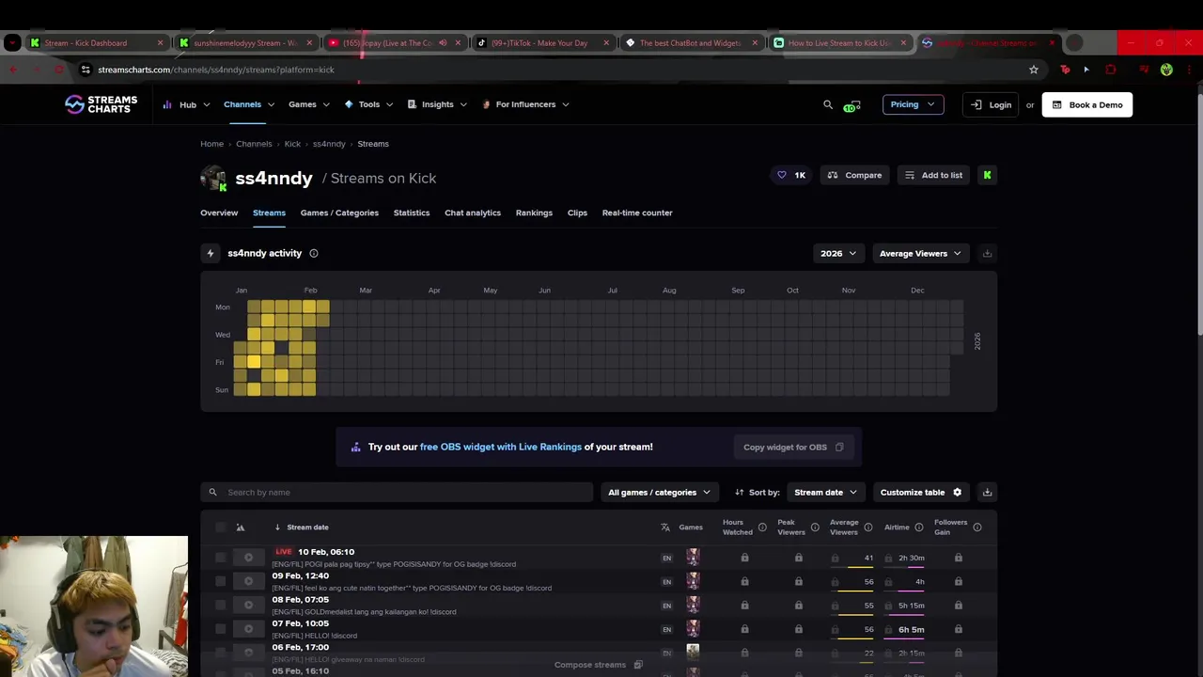This screenshot has height=677, width=1203.
Task: Click the language translate column icon
Action: (665, 527)
